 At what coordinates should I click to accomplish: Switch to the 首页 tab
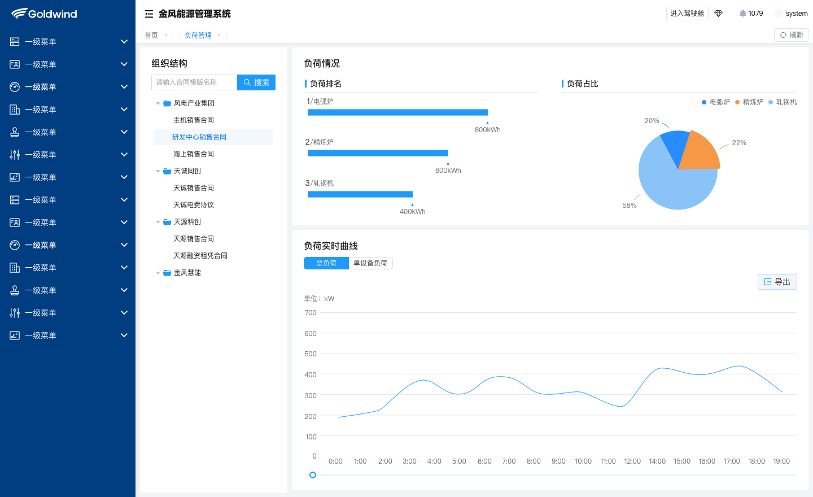pyautogui.click(x=151, y=35)
